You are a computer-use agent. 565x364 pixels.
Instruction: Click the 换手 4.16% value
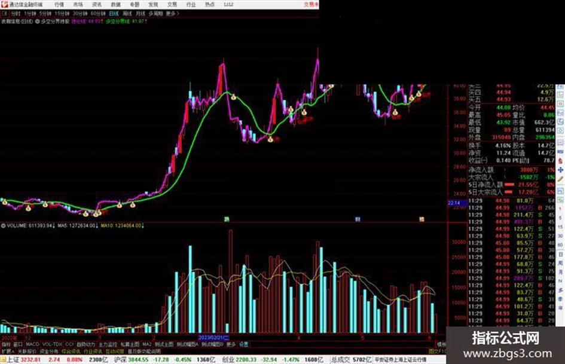503,146
